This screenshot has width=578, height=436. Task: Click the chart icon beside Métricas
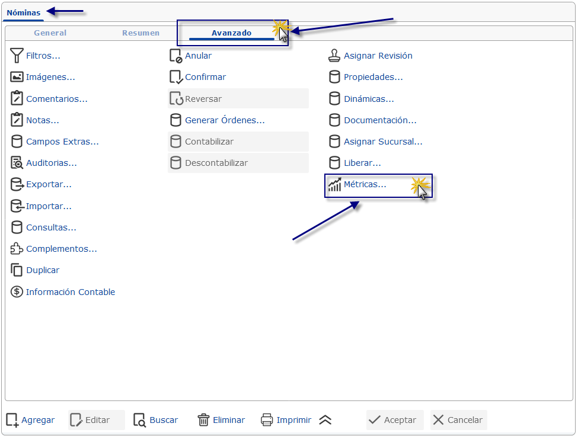tap(335, 184)
